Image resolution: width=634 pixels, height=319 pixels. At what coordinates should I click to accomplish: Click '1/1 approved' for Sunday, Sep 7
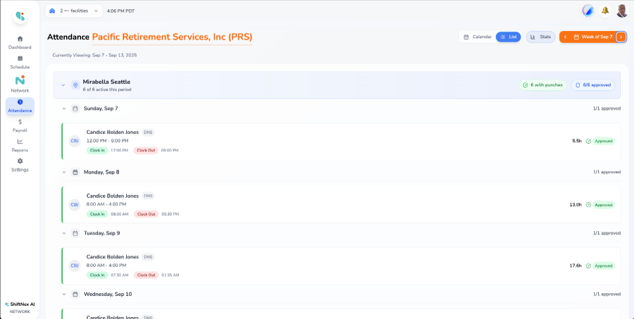pyautogui.click(x=606, y=108)
